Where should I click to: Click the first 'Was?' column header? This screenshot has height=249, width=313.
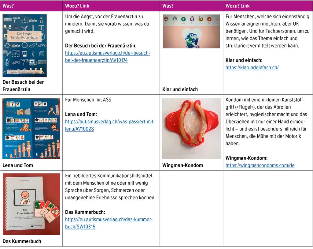(x=8, y=6)
